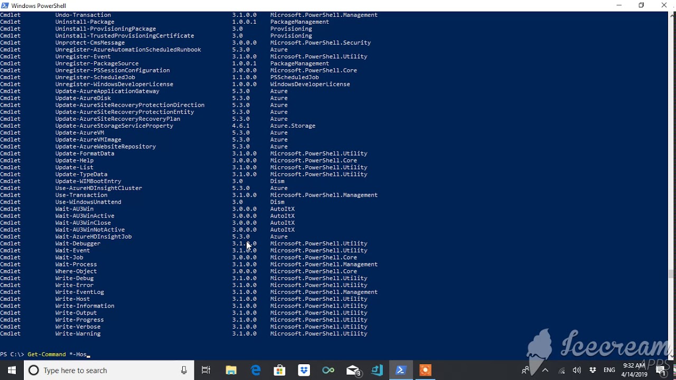The image size is (676, 380).
Task: Click the Write-Warning cmdlet entry
Action: tap(78, 334)
